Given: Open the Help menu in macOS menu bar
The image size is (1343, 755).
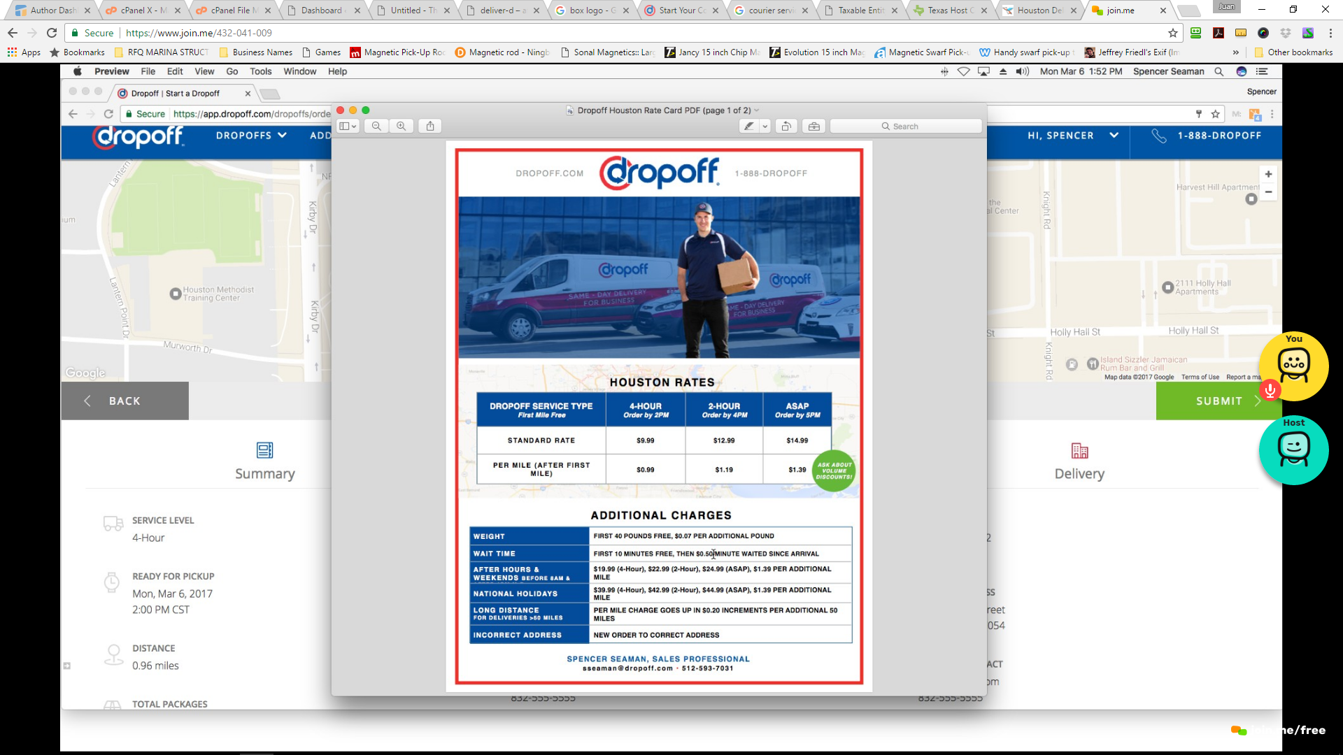Looking at the screenshot, I should [338, 71].
